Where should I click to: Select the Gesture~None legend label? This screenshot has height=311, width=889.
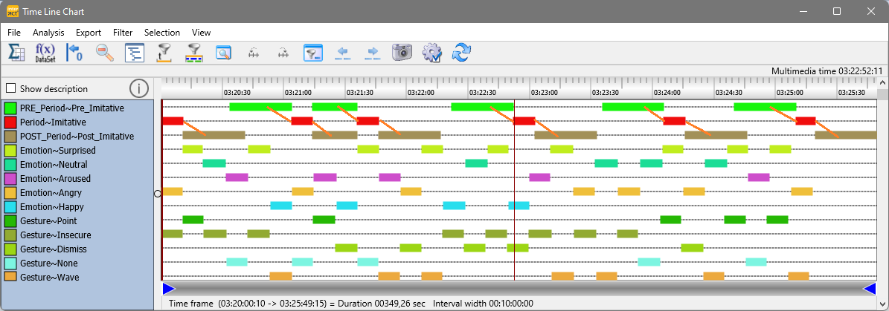(49, 263)
